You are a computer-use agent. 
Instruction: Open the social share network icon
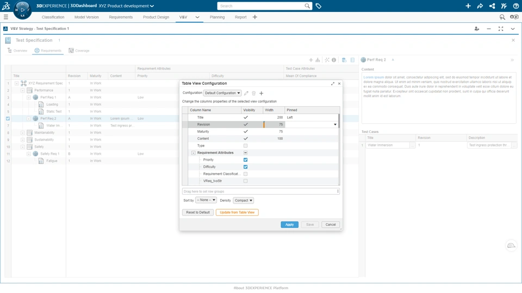[x=492, y=6]
